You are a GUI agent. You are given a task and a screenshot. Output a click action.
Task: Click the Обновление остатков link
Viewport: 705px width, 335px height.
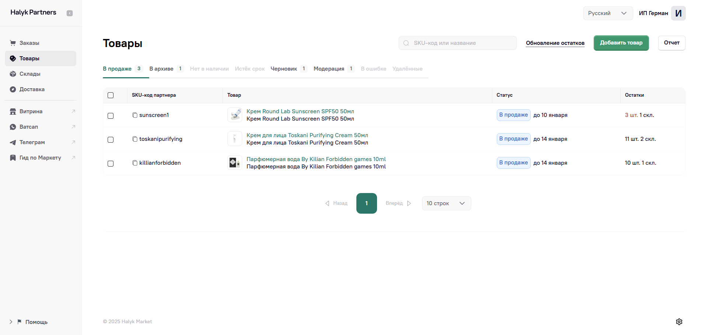pyautogui.click(x=555, y=43)
